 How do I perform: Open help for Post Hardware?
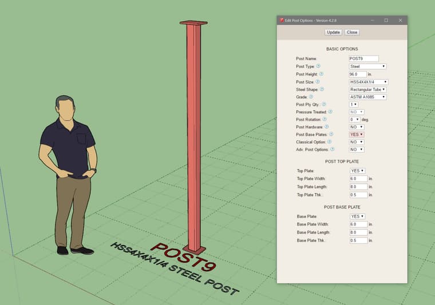327,127
